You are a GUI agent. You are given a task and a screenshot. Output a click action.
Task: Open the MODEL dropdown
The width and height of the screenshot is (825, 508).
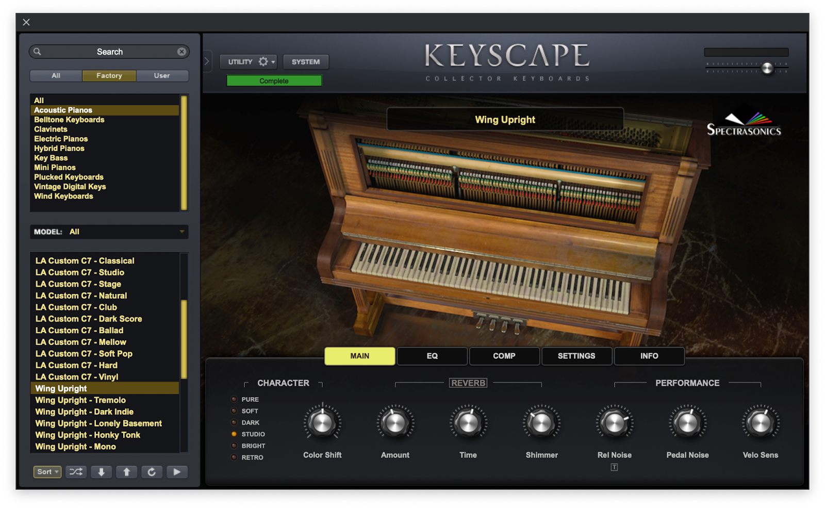(109, 232)
